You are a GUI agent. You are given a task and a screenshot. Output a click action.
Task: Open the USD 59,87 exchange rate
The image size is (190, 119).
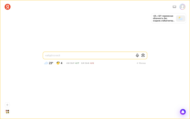click(x=70, y=63)
